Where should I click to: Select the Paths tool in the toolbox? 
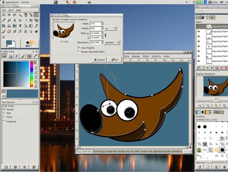(36, 15)
